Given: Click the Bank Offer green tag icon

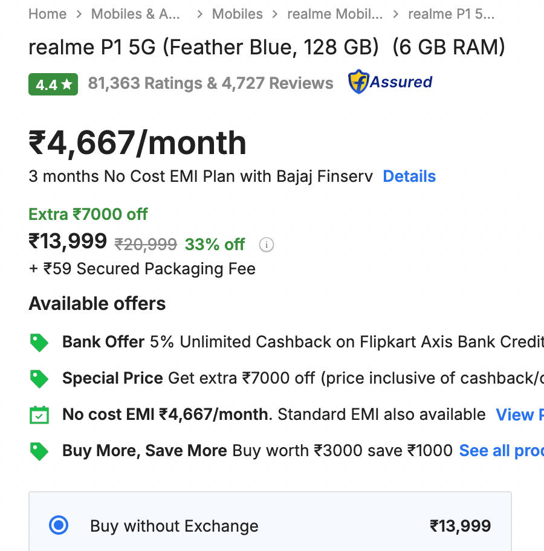Looking at the screenshot, I should [39, 343].
